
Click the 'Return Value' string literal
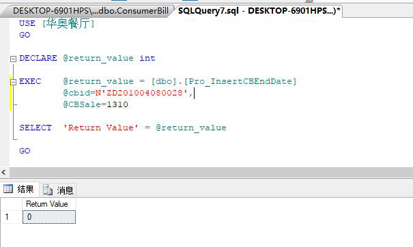point(101,128)
